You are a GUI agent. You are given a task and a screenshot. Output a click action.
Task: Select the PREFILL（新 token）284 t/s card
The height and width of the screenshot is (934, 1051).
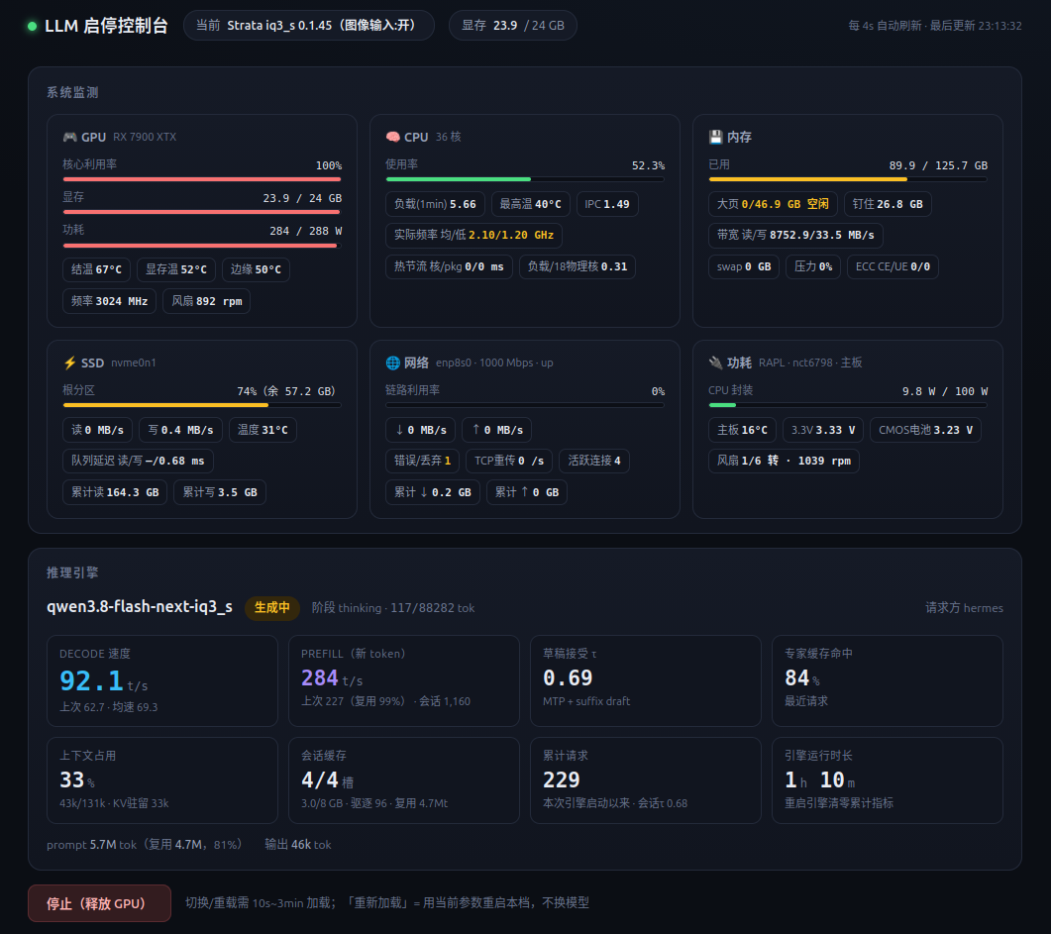(404, 680)
